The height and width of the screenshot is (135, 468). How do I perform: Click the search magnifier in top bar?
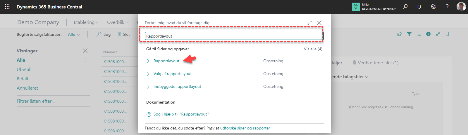[405, 6]
